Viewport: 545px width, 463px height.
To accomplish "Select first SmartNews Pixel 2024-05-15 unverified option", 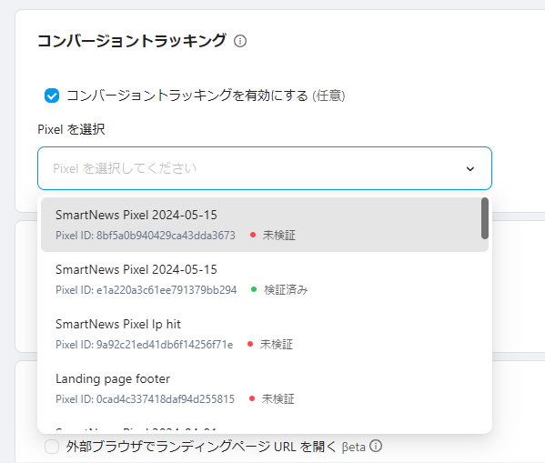I will [x=265, y=225].
